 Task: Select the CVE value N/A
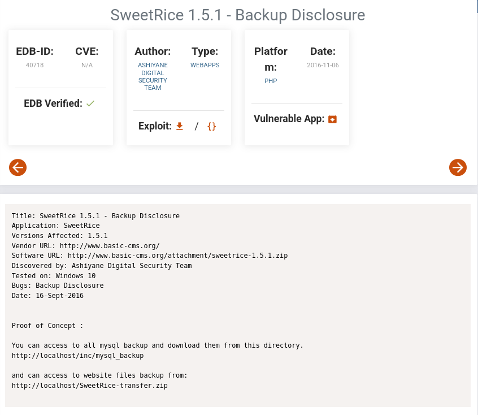click(x=87, y=65)
